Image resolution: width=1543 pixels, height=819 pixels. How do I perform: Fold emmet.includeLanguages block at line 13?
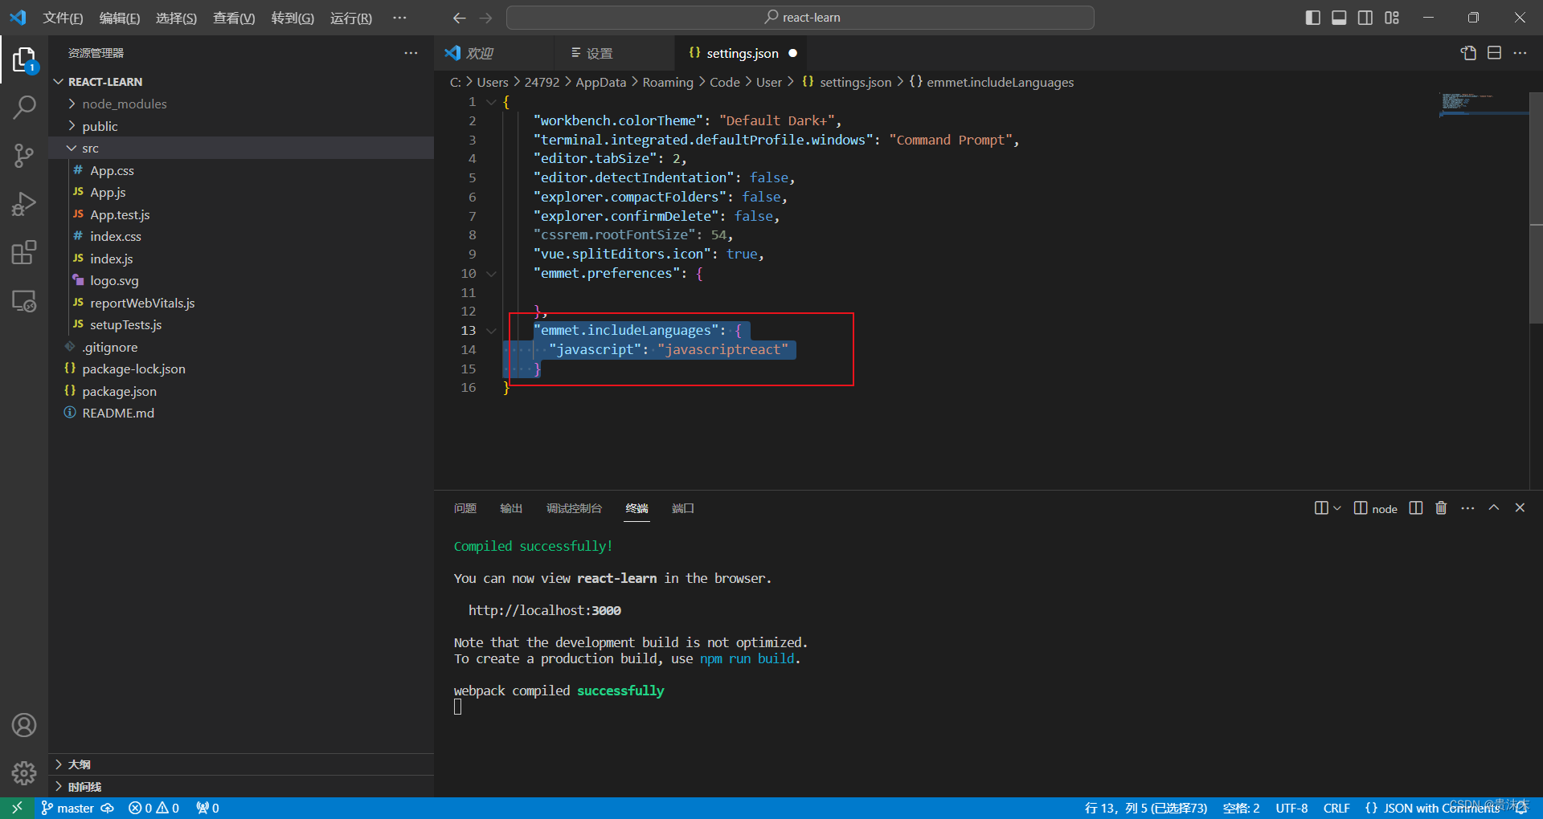pos(491,331)
